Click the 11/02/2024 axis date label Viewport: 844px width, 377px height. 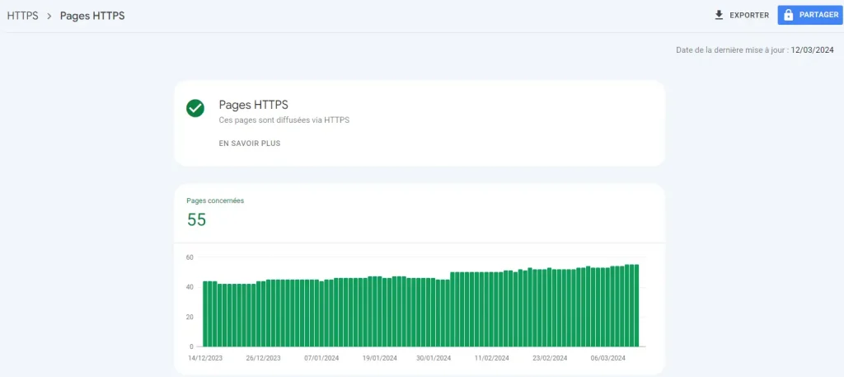pos(492,358)
